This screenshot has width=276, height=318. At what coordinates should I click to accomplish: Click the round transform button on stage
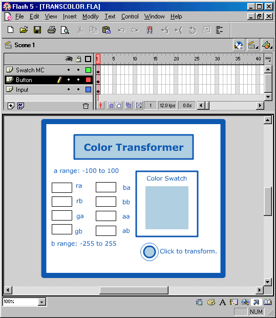point(150,252)
